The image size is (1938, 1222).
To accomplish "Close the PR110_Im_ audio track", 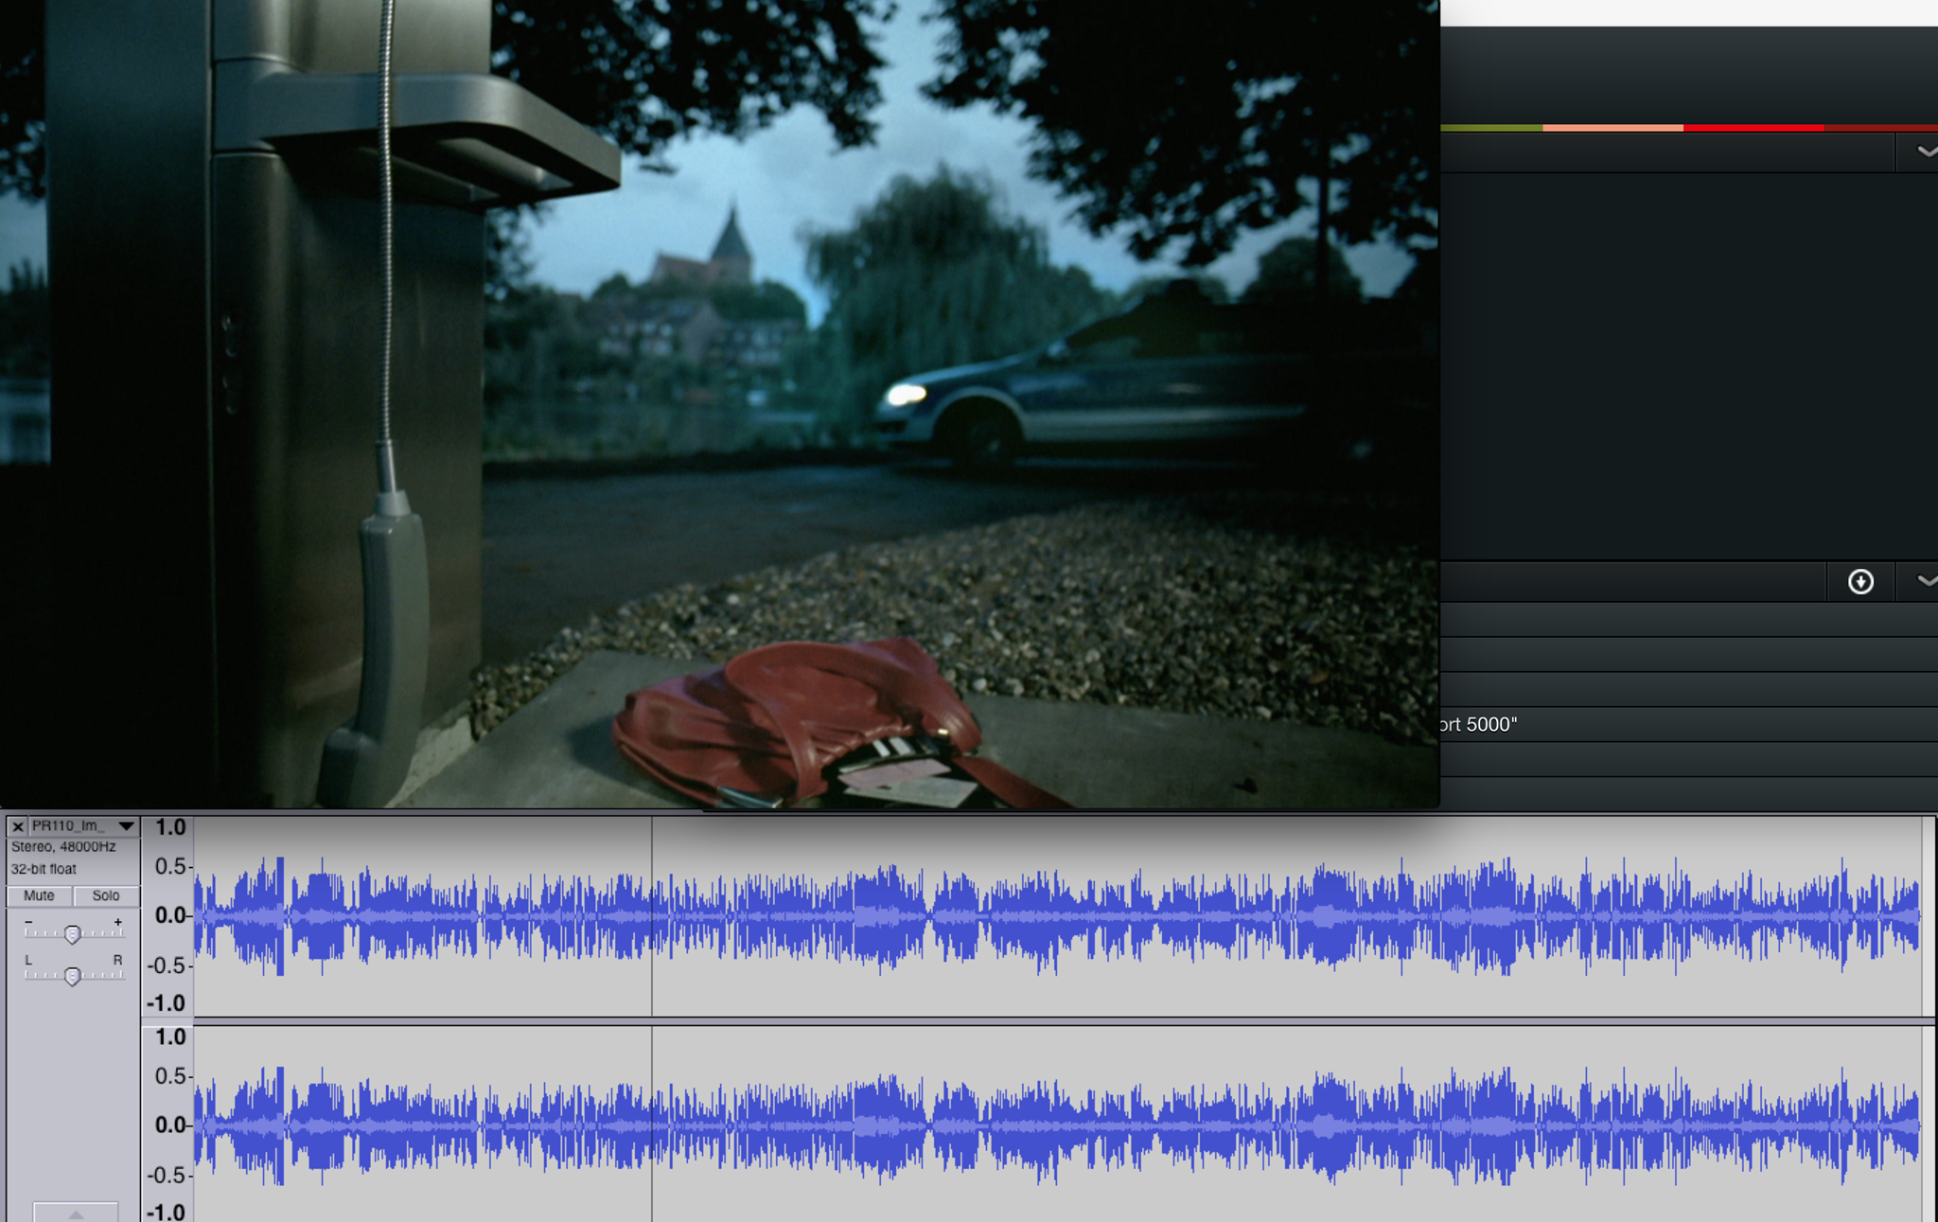I will [17, 826].
